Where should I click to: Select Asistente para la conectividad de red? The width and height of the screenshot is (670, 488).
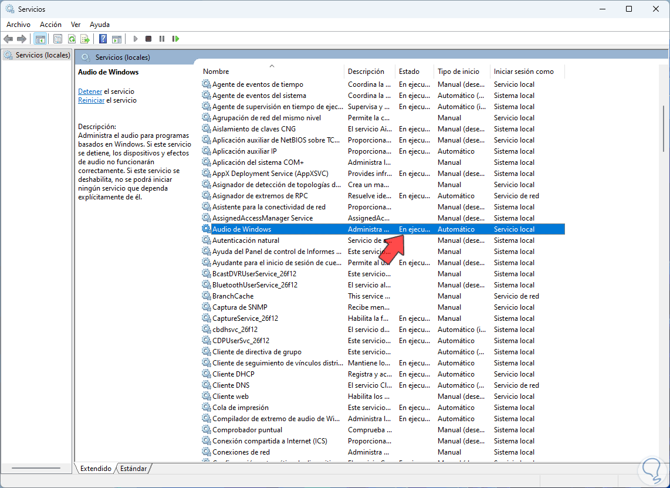(x=269, y=207)
